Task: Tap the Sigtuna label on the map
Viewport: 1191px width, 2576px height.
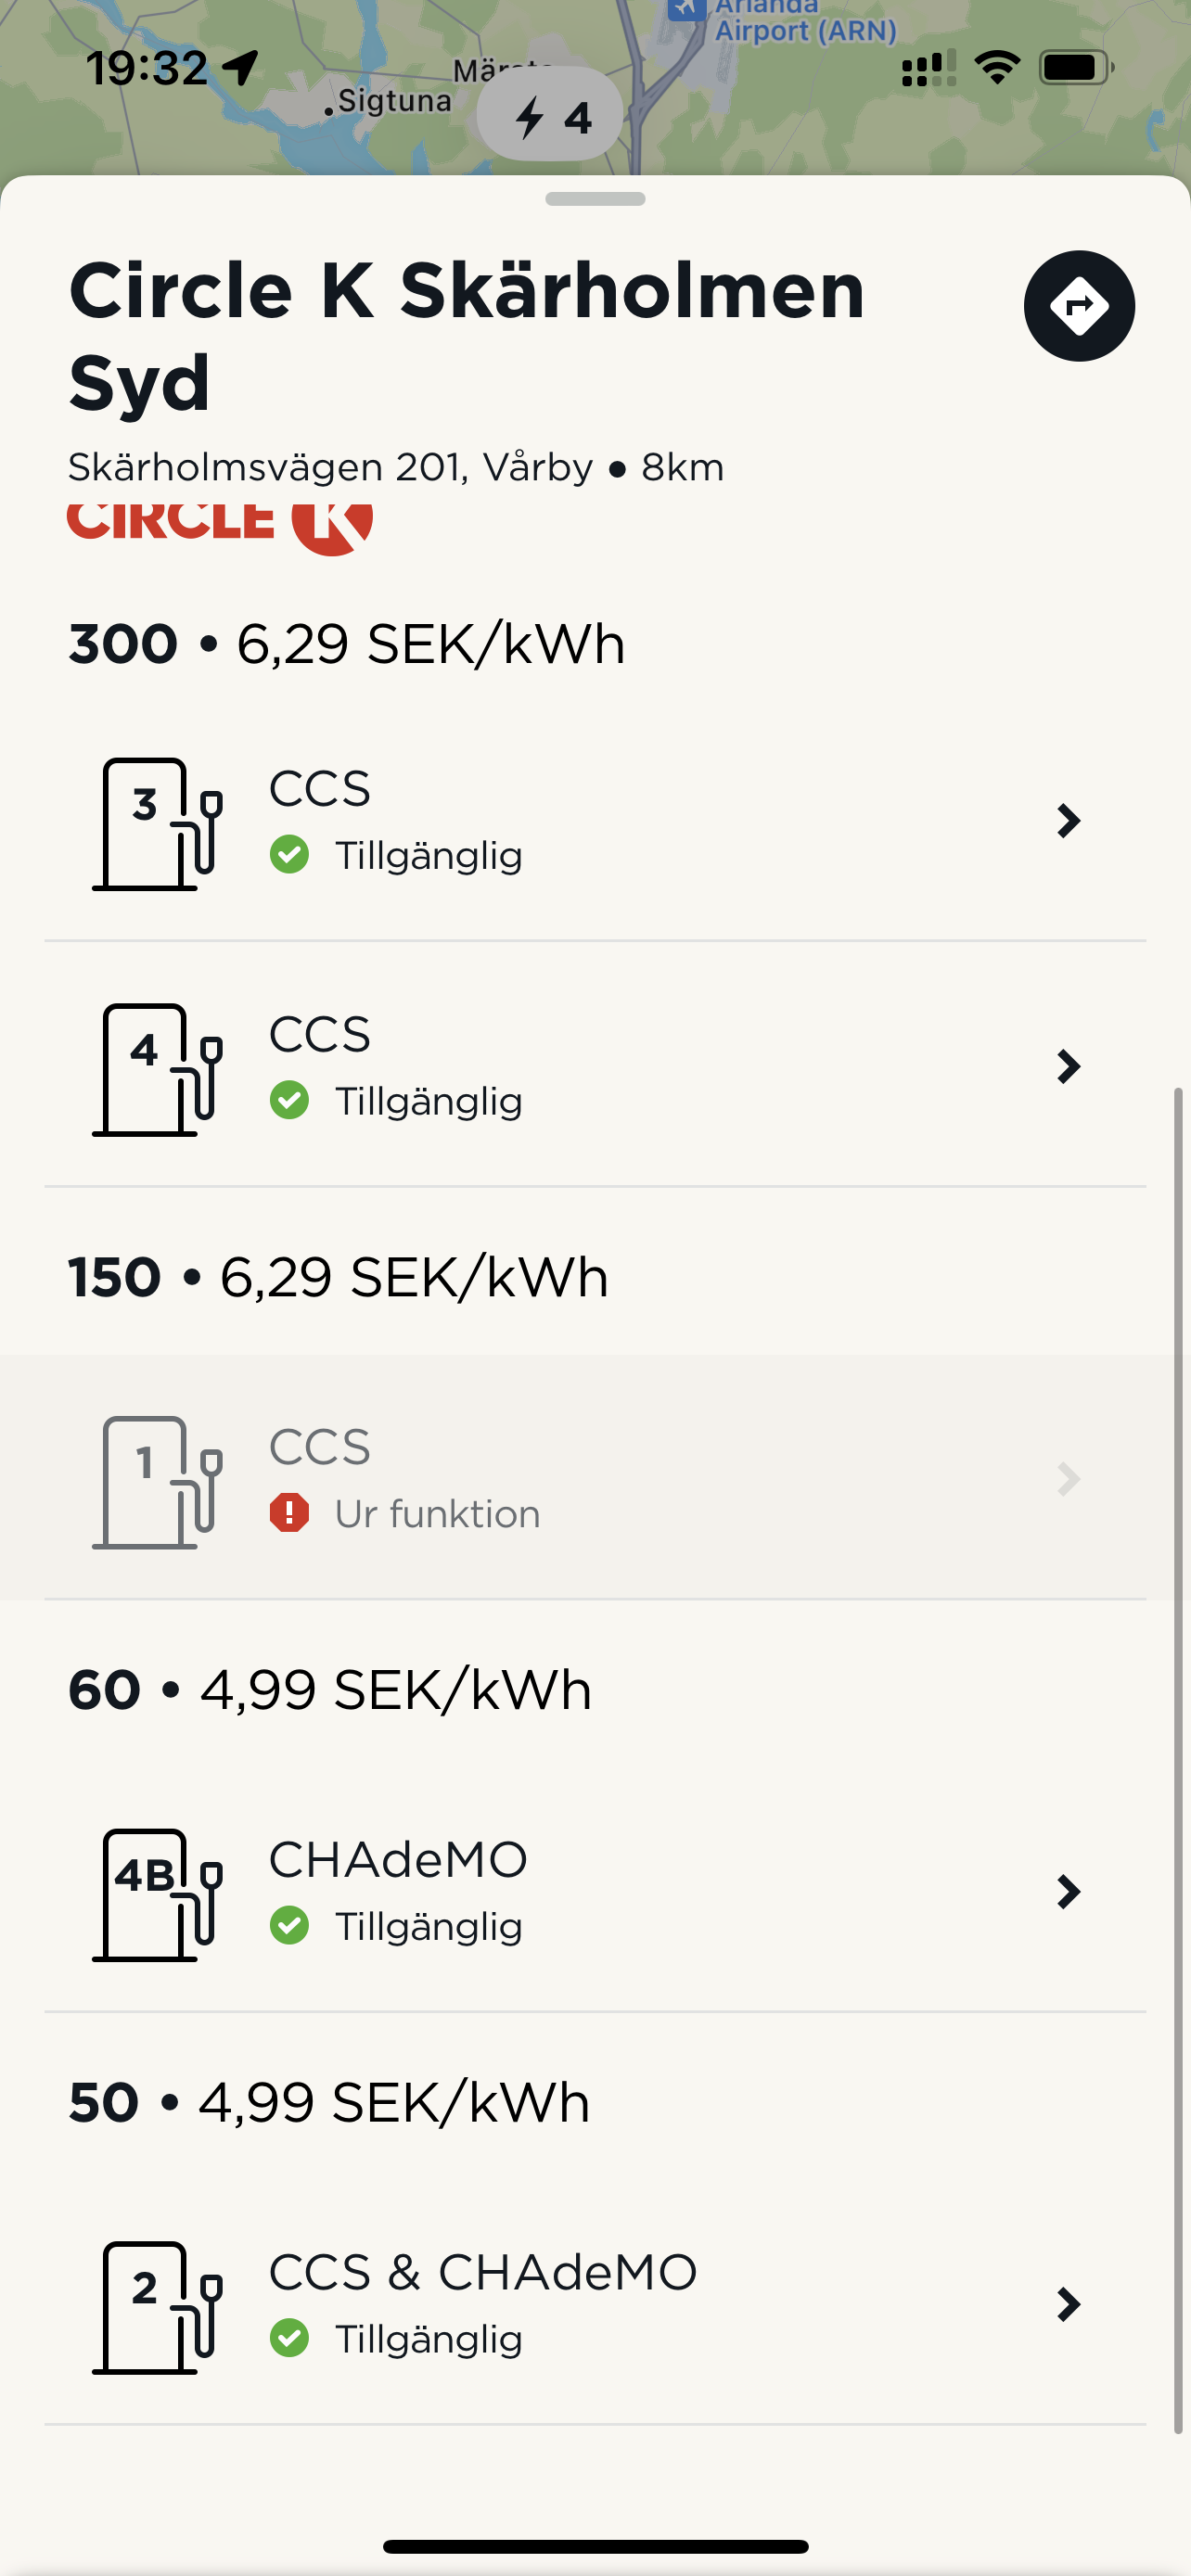Action: 394,101
